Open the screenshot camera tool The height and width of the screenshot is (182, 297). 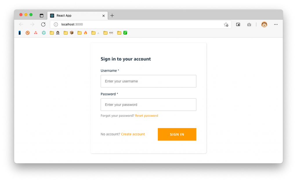click(249, 24)
